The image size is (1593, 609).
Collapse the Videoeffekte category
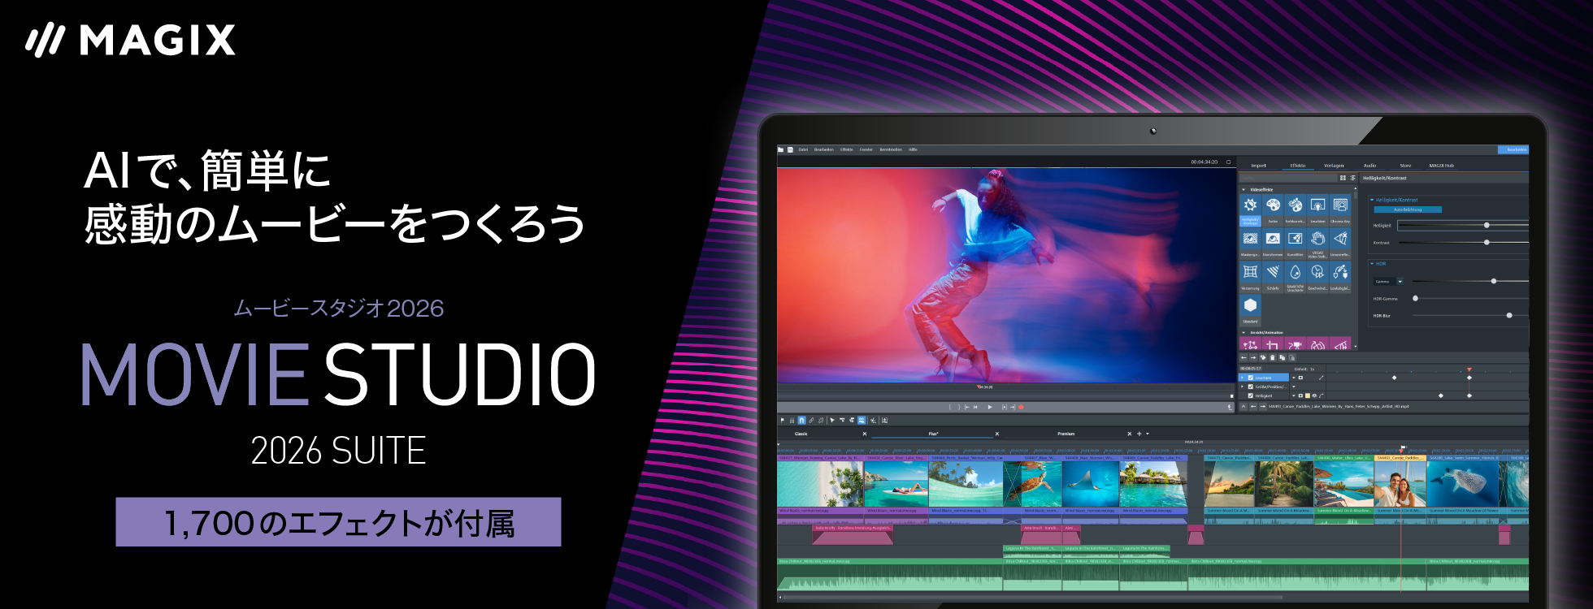pyautogui.click(x=1244, y=189)
